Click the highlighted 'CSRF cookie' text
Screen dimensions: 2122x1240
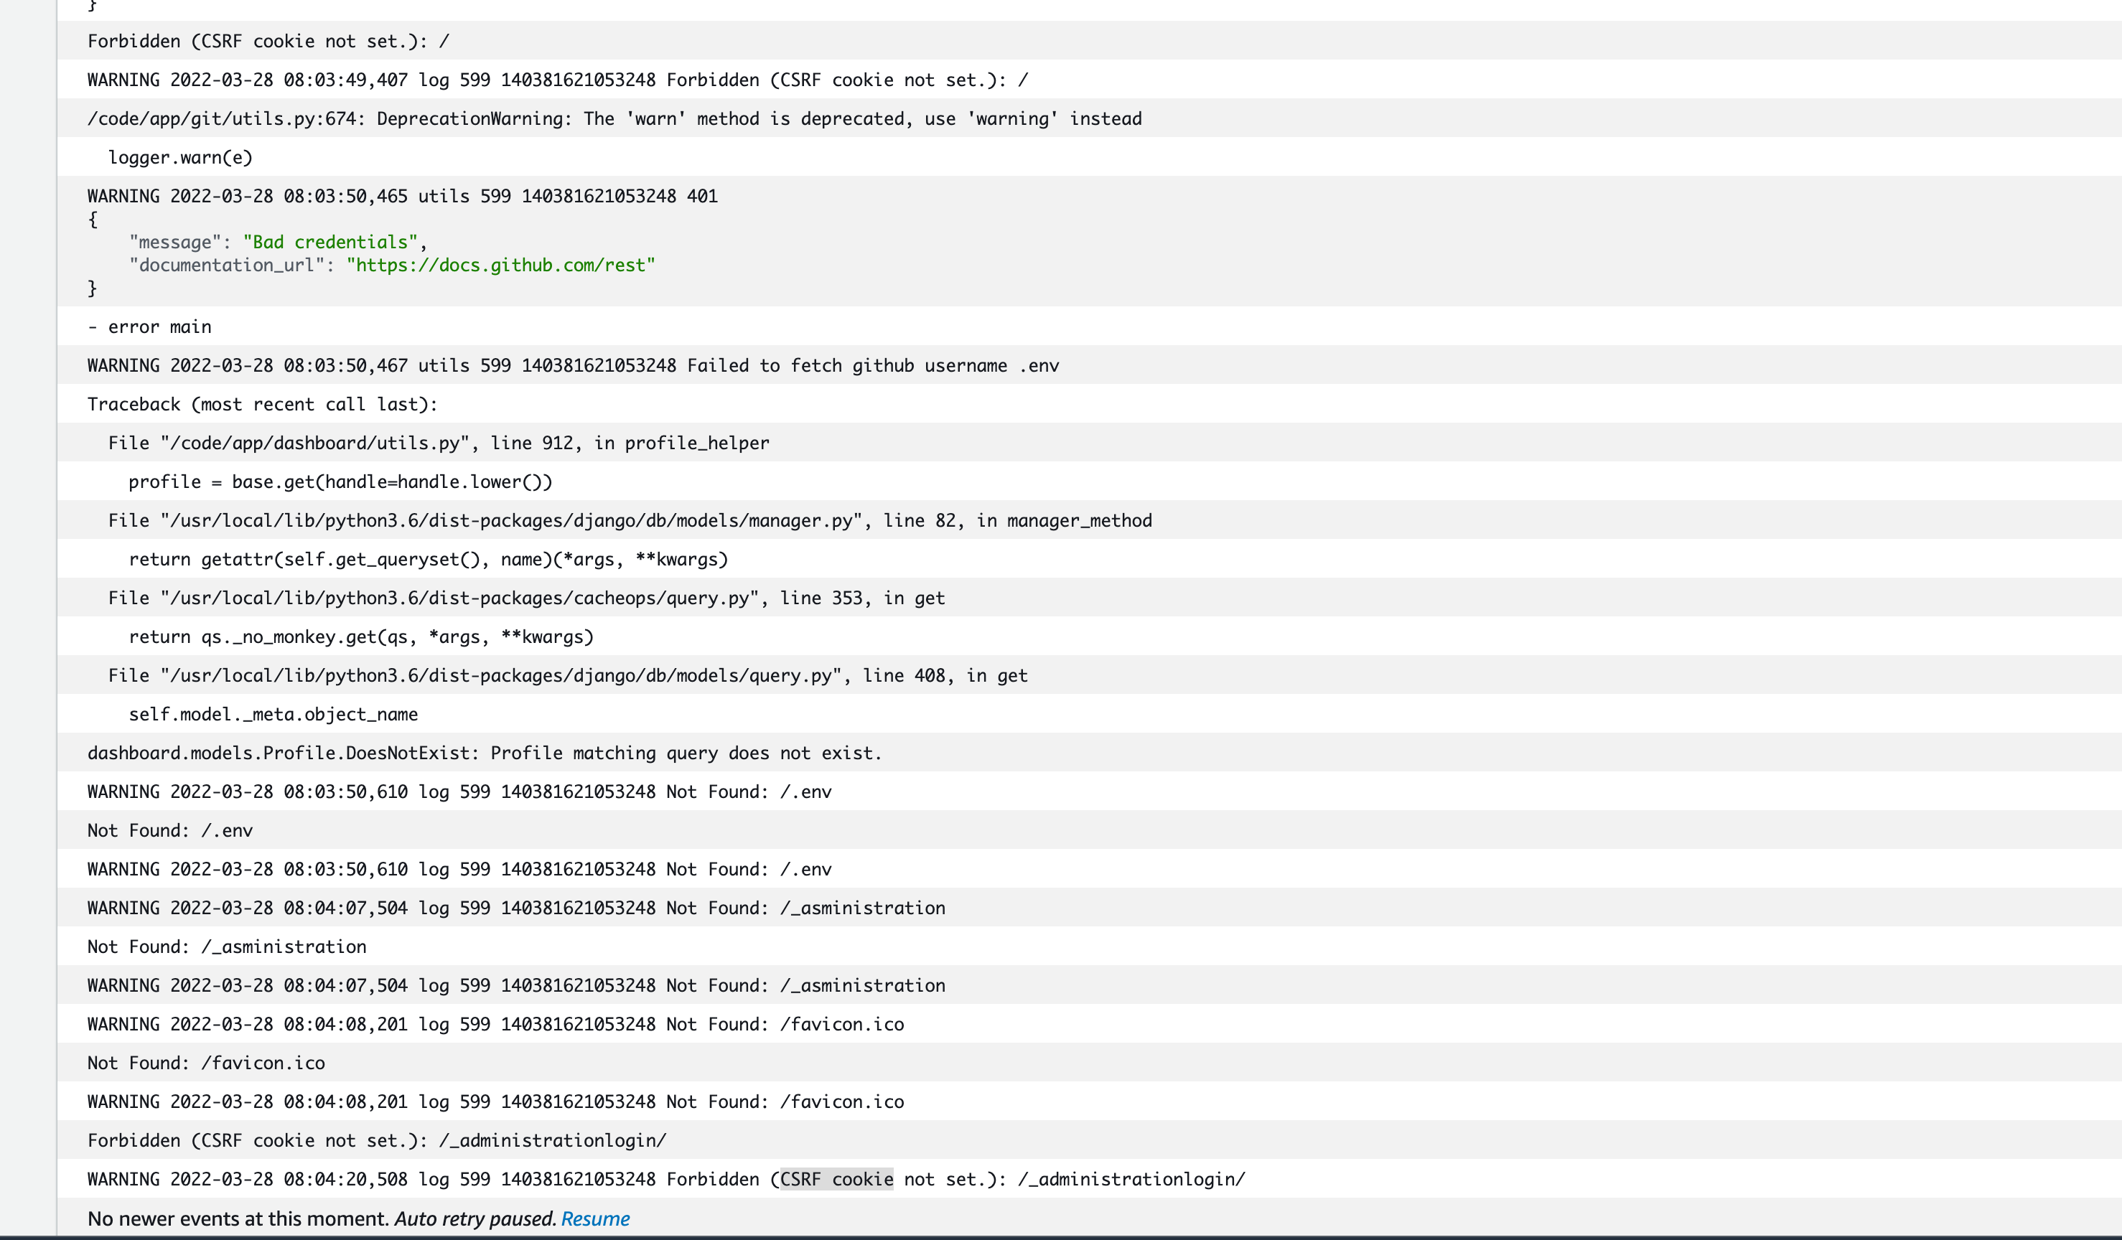pyautogui.click(x=837, y=1178)
